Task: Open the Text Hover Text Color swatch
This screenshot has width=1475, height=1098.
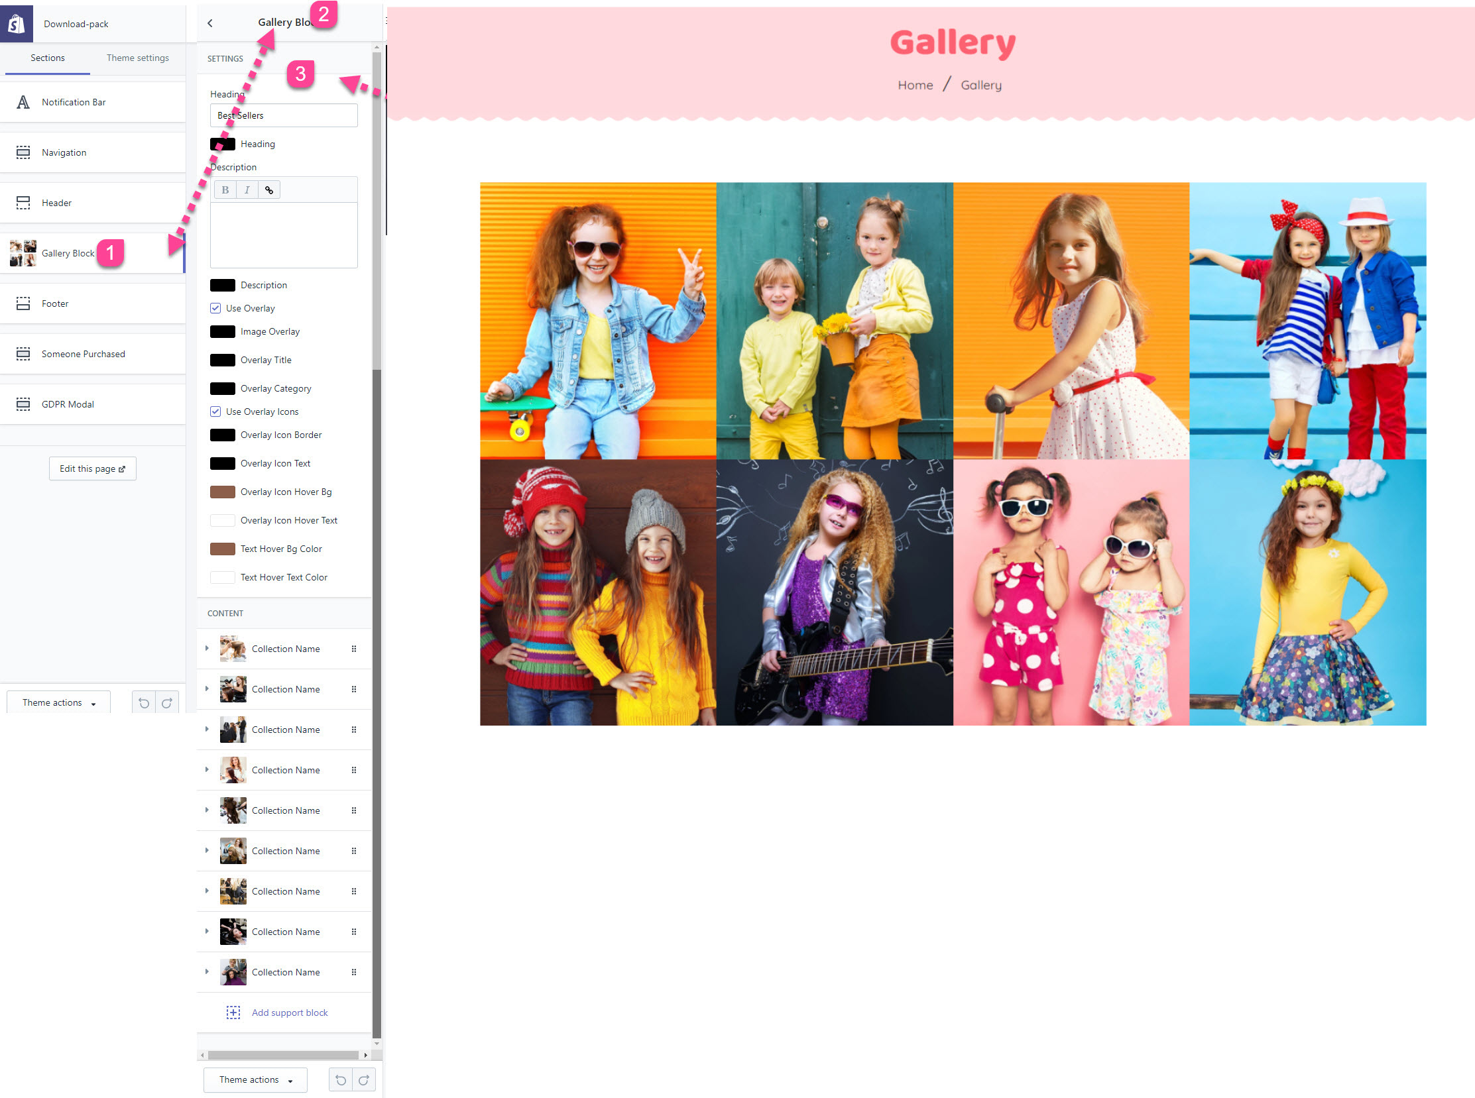Action: pos(223,578)
